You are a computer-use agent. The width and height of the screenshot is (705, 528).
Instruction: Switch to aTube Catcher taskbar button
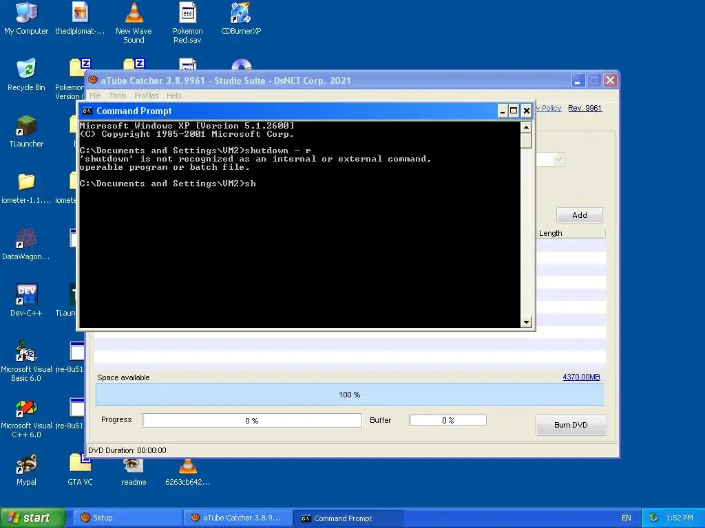238,518
